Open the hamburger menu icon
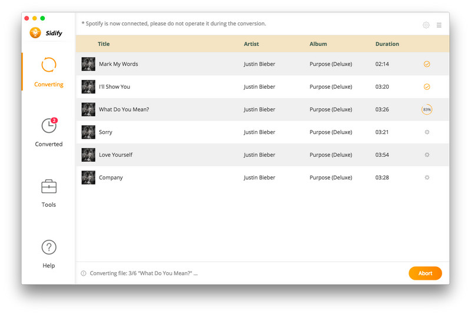The image size is (471, 315). click(x=439, y=25)
